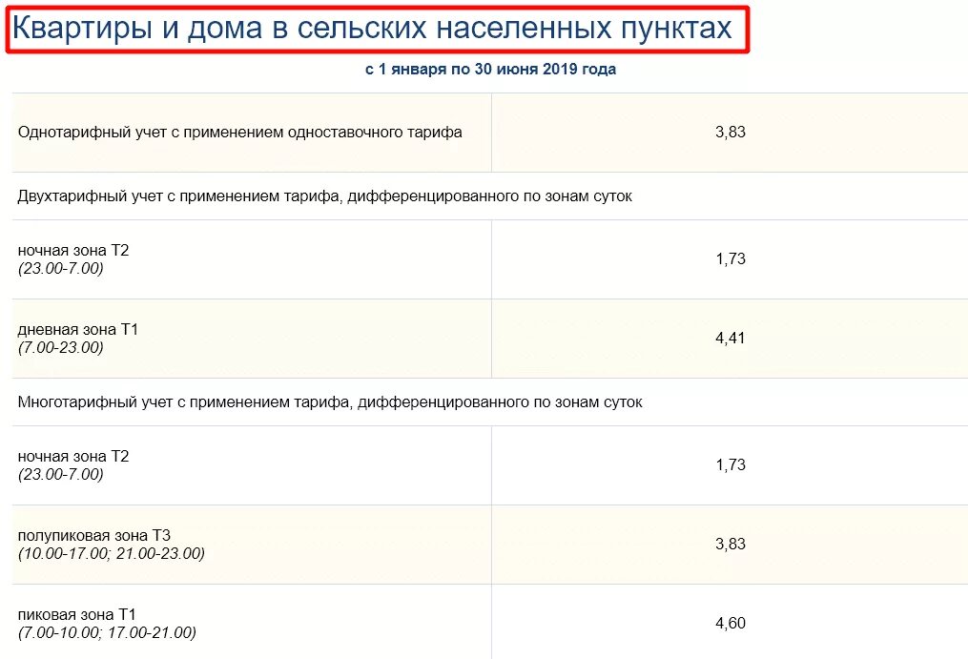Select the 3,83 value in the полупиковая зона row

point(731,544)
